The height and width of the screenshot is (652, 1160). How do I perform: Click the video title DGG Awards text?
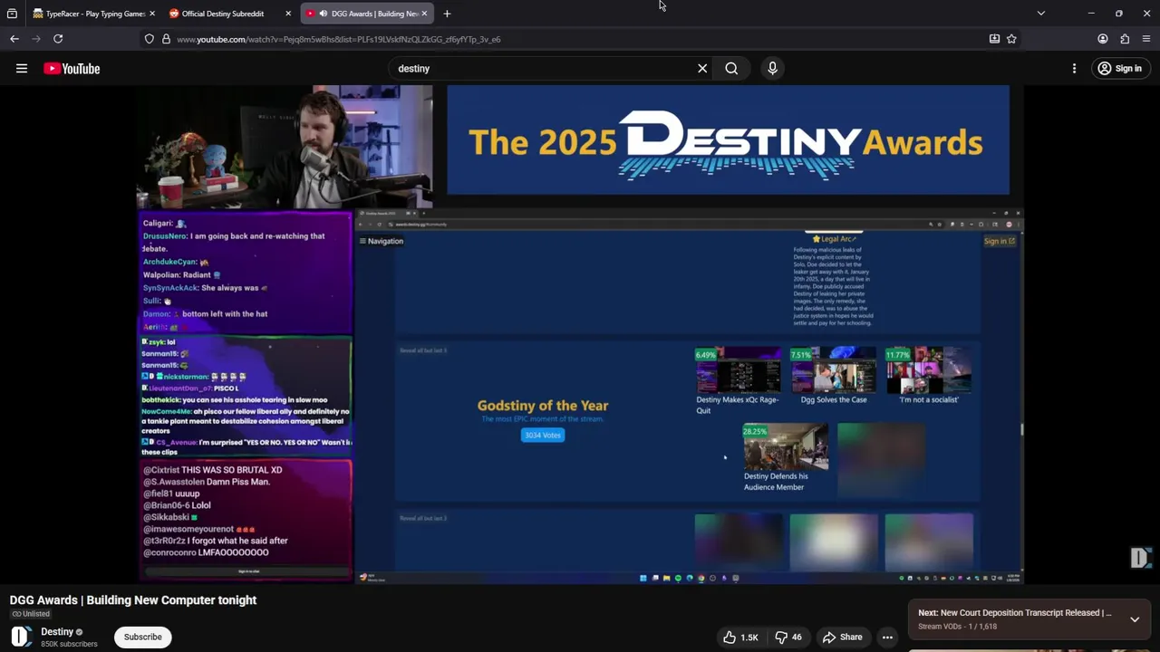point(133,600)
